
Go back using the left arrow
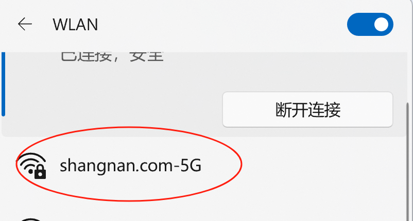25,24
